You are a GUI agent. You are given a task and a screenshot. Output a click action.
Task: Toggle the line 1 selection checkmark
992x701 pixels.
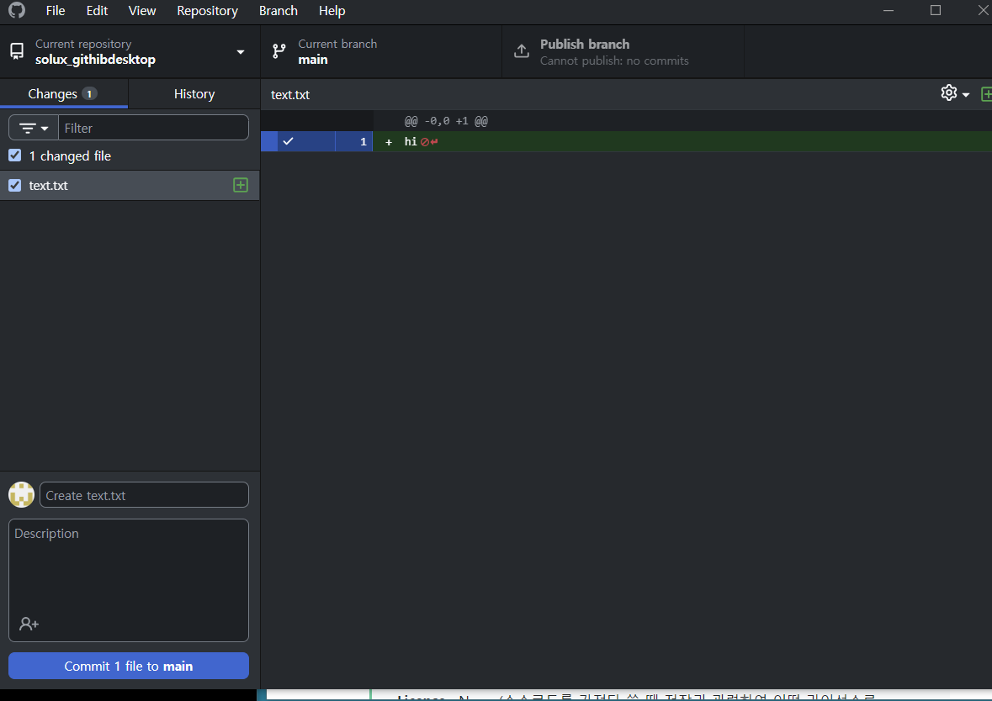point(289,141)
